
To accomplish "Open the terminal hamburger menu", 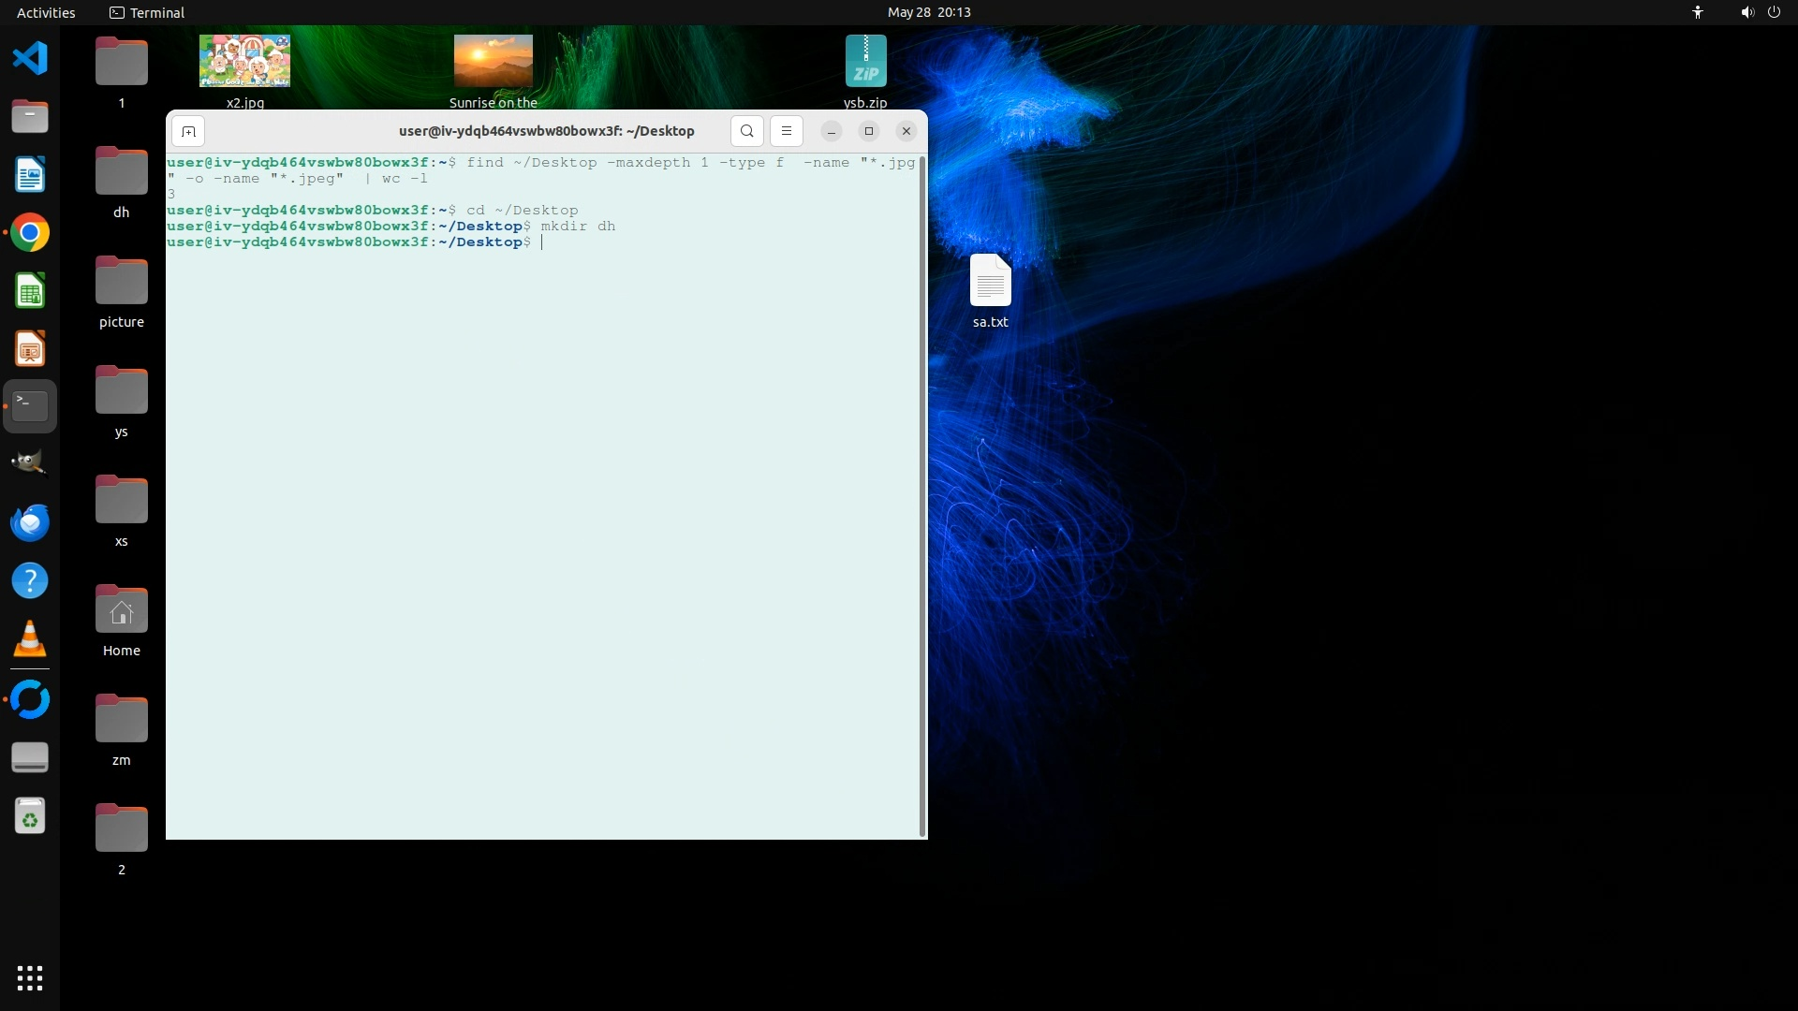I will pos(787,131).
